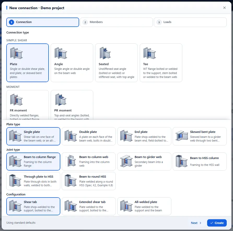Click the Configuration heading
233x231 pixels.
(16, 194)
